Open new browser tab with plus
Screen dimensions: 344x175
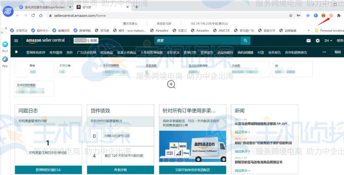tap(136, 7)
